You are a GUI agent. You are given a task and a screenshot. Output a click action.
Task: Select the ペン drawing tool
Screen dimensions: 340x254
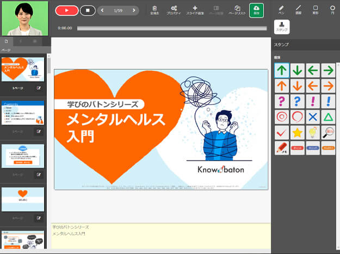tap(281, 10)
